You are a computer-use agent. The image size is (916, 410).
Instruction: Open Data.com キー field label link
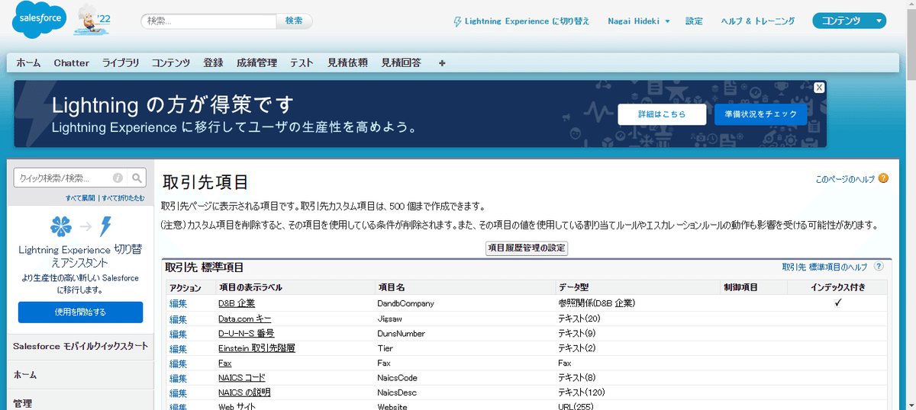(x=244, y=319)
